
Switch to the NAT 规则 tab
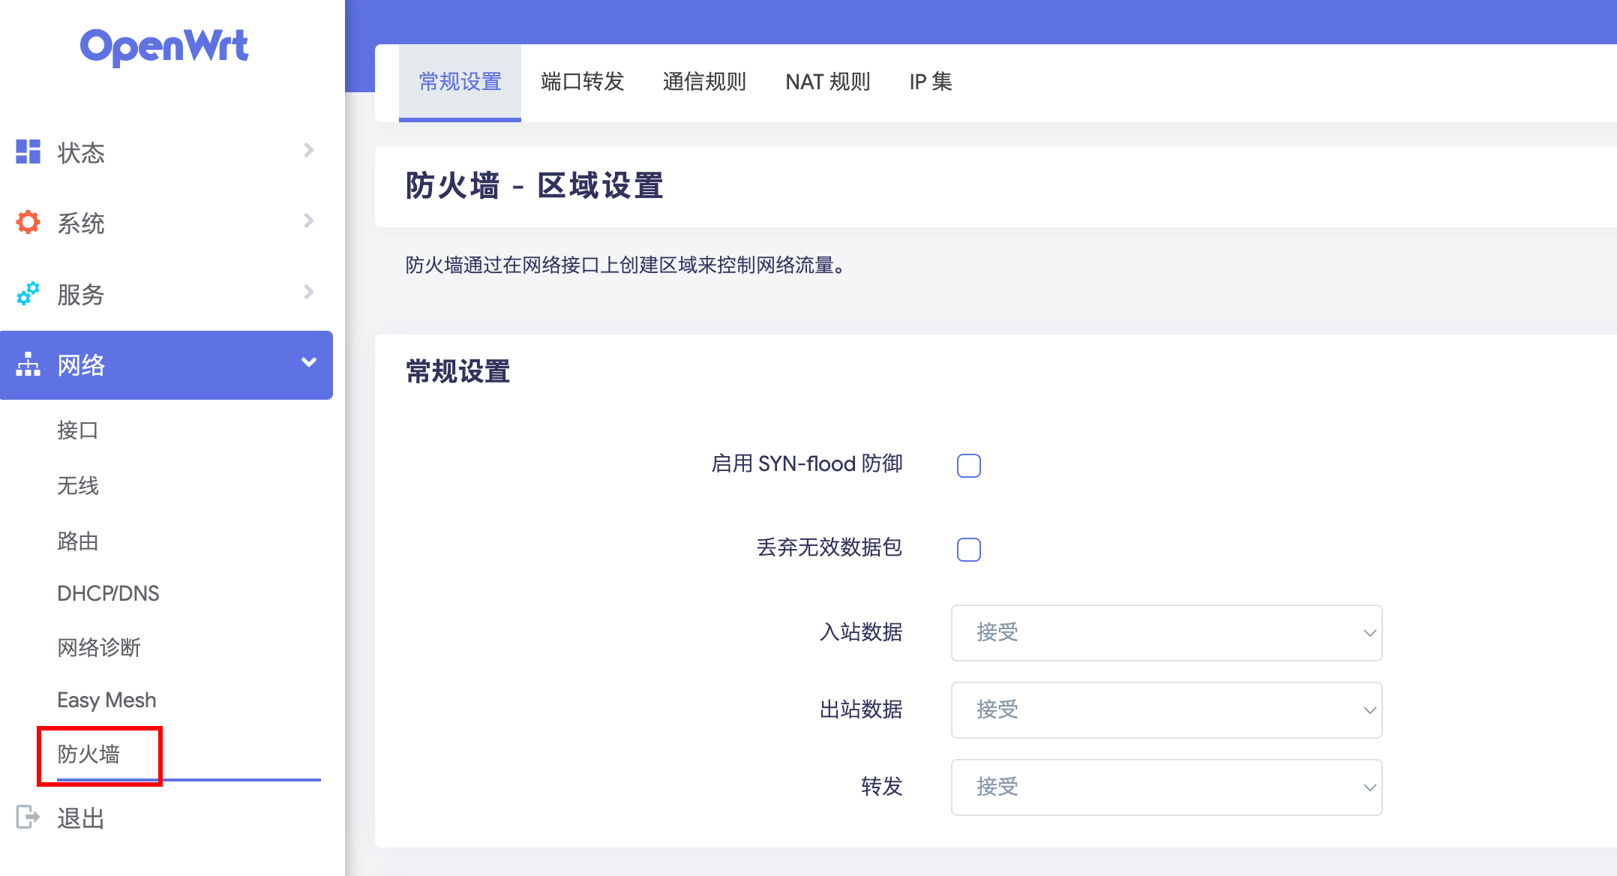pyautogui.click(x=827, y=82)
